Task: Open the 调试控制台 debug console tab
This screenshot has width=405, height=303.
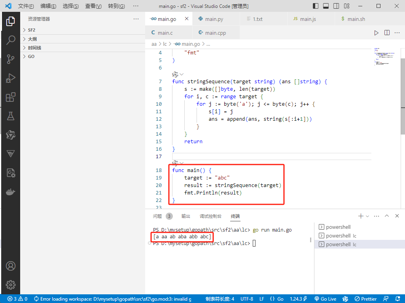Action: click(210, 216)
